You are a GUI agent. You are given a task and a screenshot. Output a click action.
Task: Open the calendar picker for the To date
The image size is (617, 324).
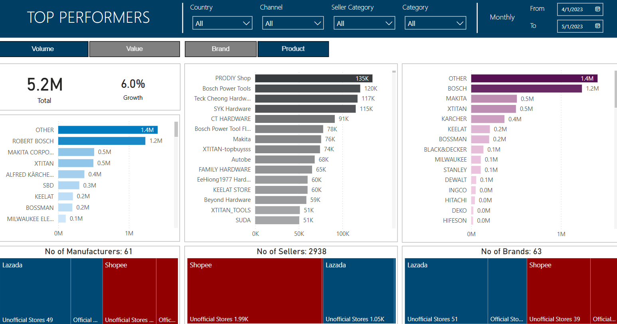597,26
